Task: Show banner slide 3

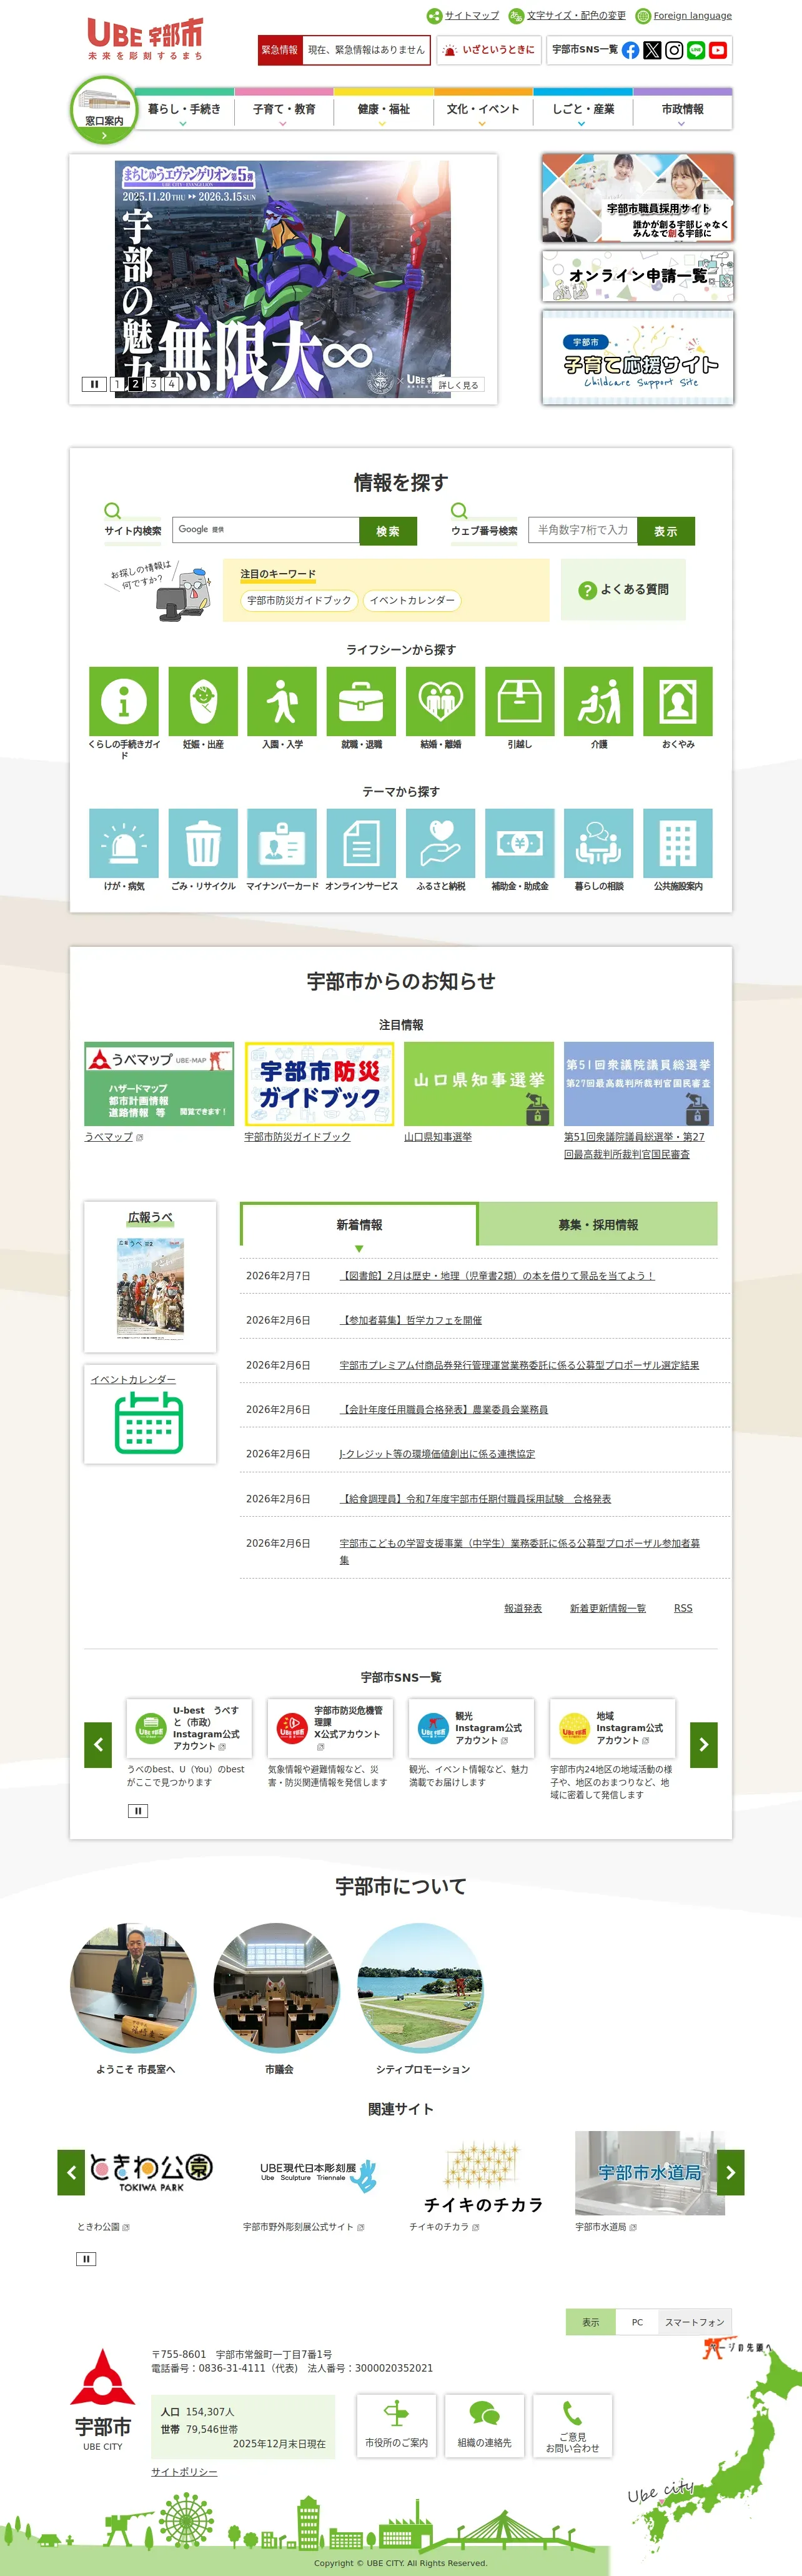Action: (153, 384)
